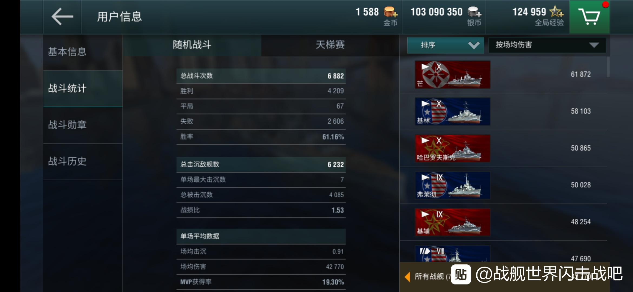Add gold coins with plus icon
Image resolution: width=633 pixels, height=292 pixels.
391,12
